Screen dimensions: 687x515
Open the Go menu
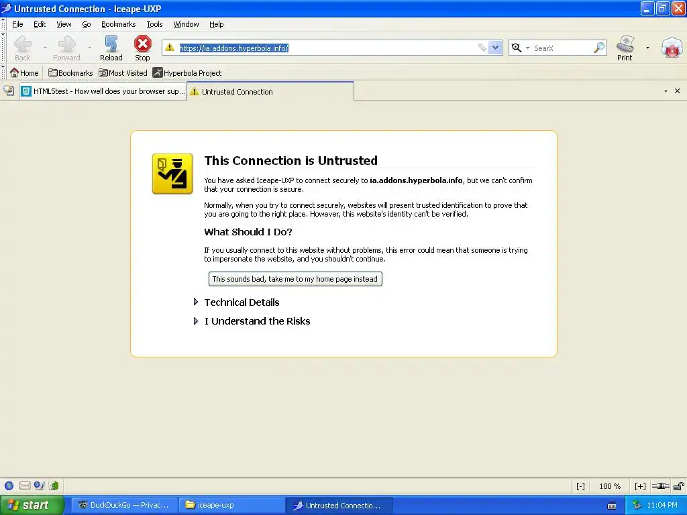pos(87,24)
